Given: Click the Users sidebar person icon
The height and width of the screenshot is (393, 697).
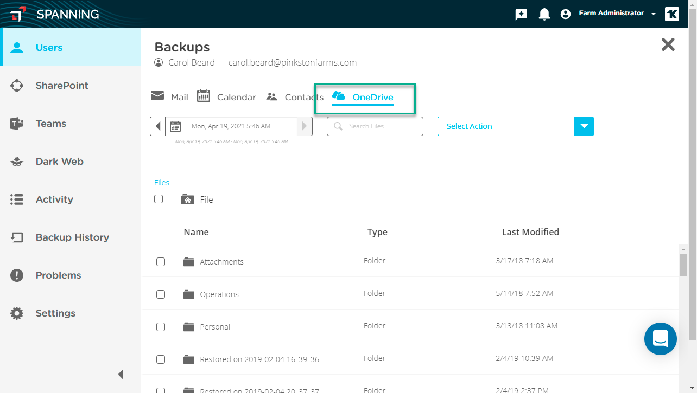Looking at the screenshot, I should click(17, 47).
